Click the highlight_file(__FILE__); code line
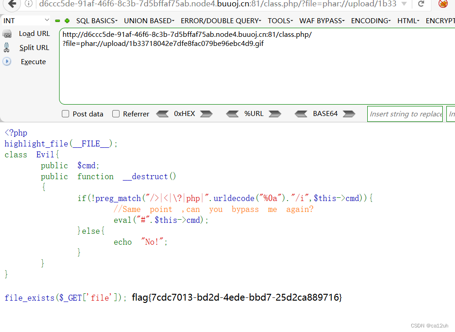This screenshot has width=455, height=332. pyautogui.click(x=61, y=144)
